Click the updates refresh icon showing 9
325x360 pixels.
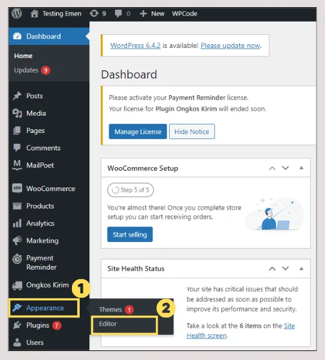pos(94,14)
